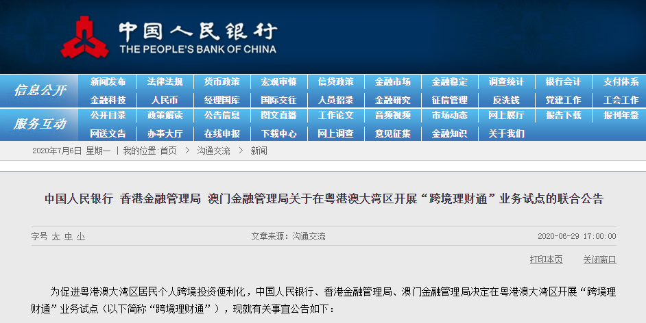
Task: Open the 下载中心 link
Action: click(278, 133)
